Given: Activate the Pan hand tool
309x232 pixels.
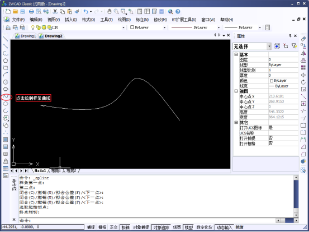Looking at the screenshot, I should [109, 11].
